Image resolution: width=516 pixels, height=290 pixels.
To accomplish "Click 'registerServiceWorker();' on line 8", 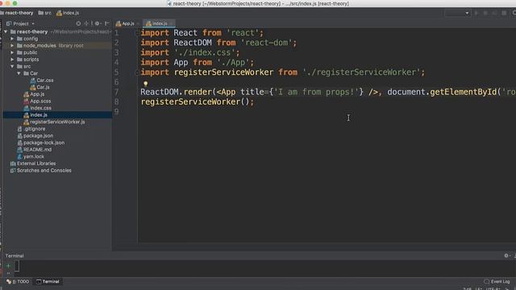I will [198, 102].
